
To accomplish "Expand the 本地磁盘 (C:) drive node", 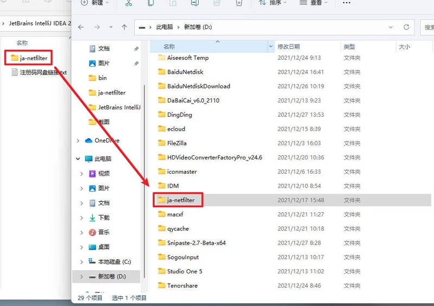I will (81, 262).
